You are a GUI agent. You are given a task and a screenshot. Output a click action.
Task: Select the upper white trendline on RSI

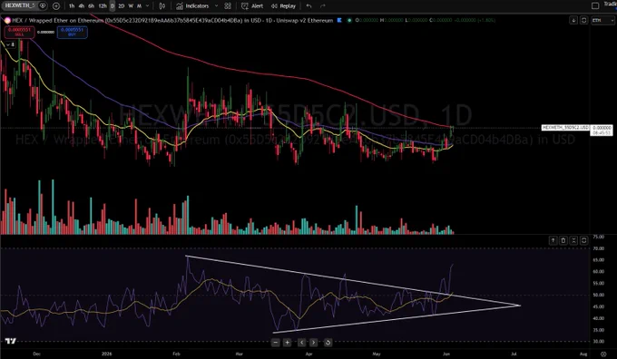click(354, 281)
